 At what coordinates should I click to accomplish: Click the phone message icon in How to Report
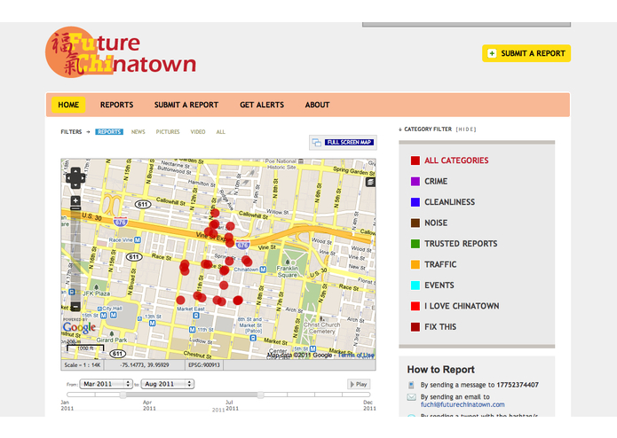click(411, 385)
